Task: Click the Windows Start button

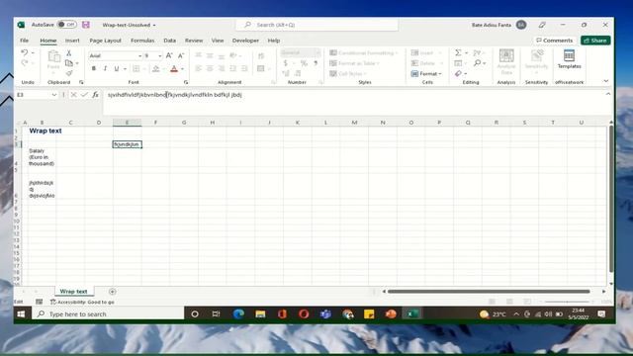Action: (21, 314)
